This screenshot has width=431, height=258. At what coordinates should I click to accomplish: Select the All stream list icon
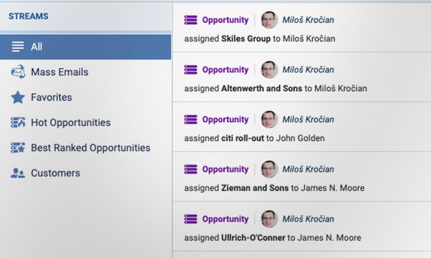[18, 47]
